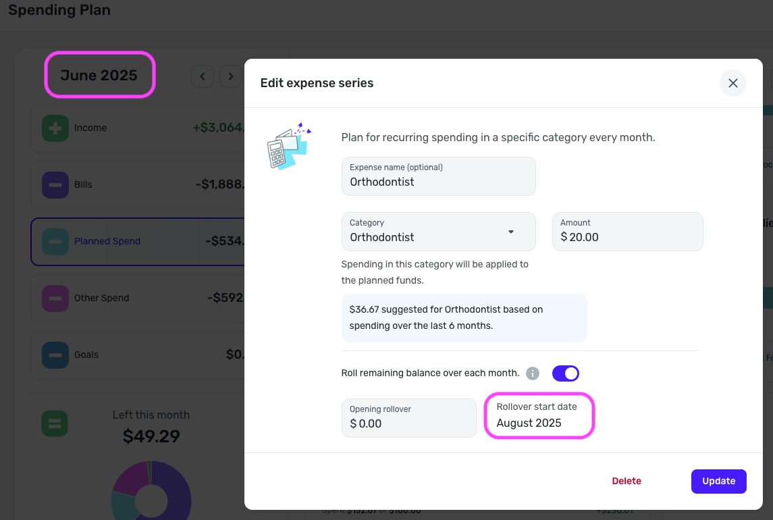Click the red Delete button
Image resolution: width=773 pixels, height=520 pixels.
point(627,481)
